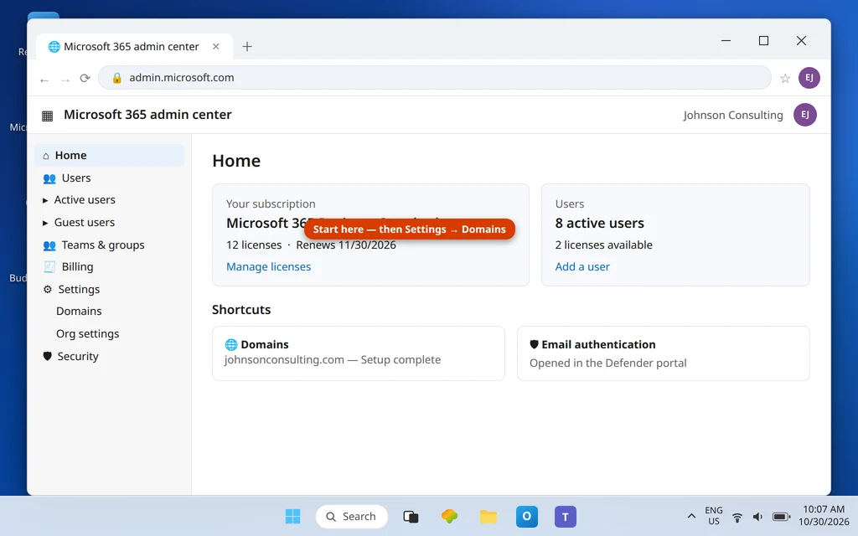
Task: Click 'Renews 11/30/2026' text
Action: point(346,245)
